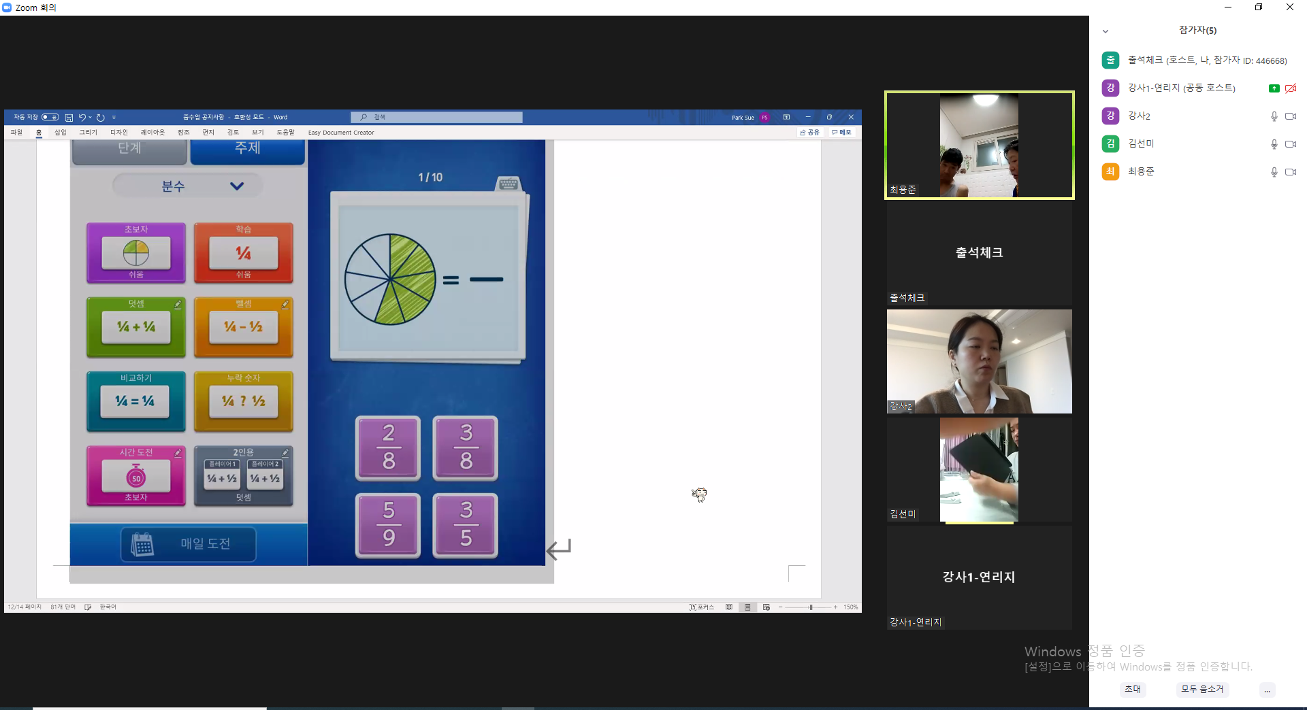Click the microphone icon next to 강사2
The image size is (1307, 710).
pos(1274,116)
